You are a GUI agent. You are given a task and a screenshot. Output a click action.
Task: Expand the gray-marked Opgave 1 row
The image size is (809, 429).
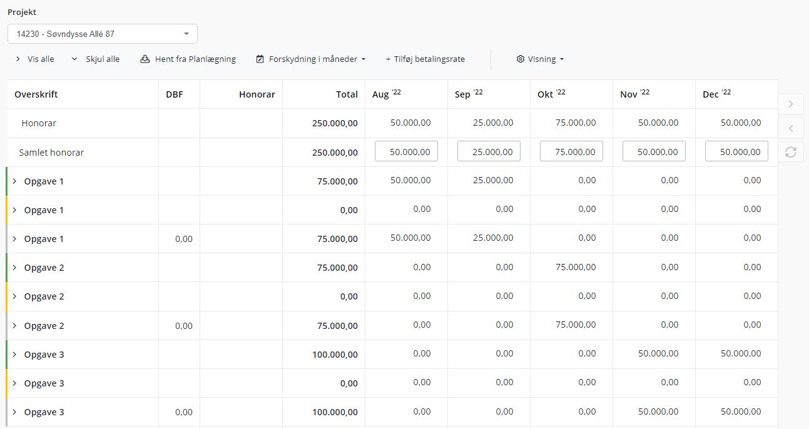[x=15, y=239]
